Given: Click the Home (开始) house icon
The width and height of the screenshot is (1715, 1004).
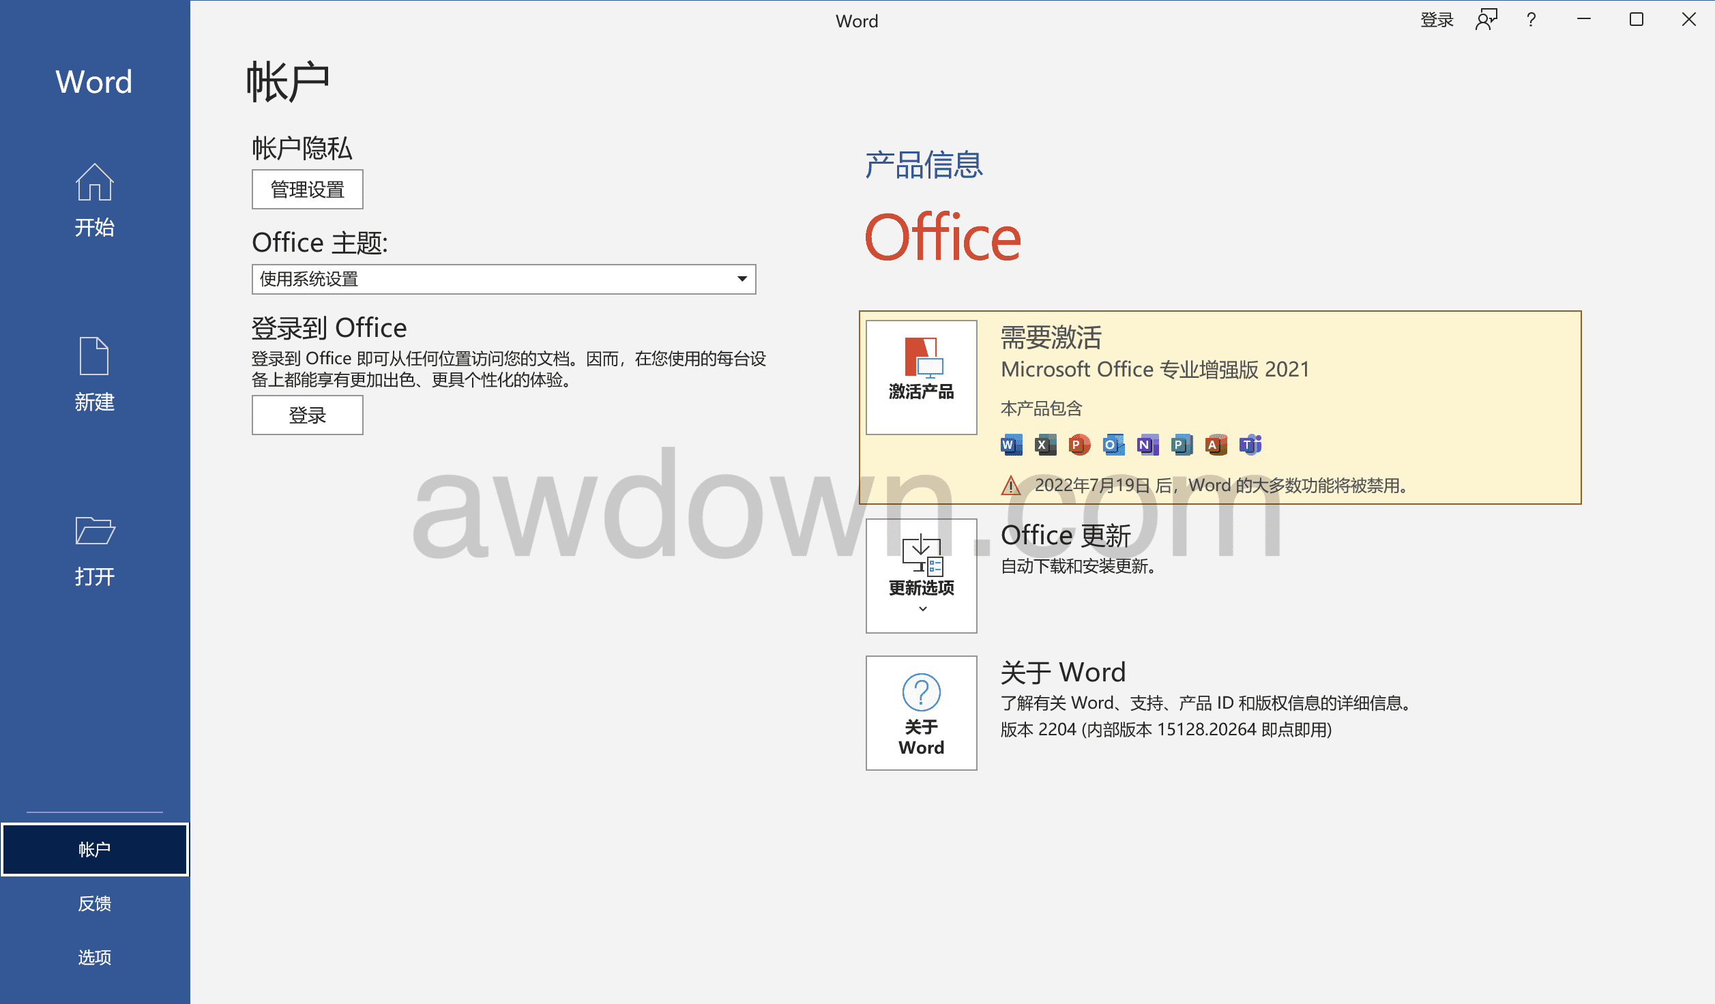Looking at the screenshot, I should tap(94, 182).
